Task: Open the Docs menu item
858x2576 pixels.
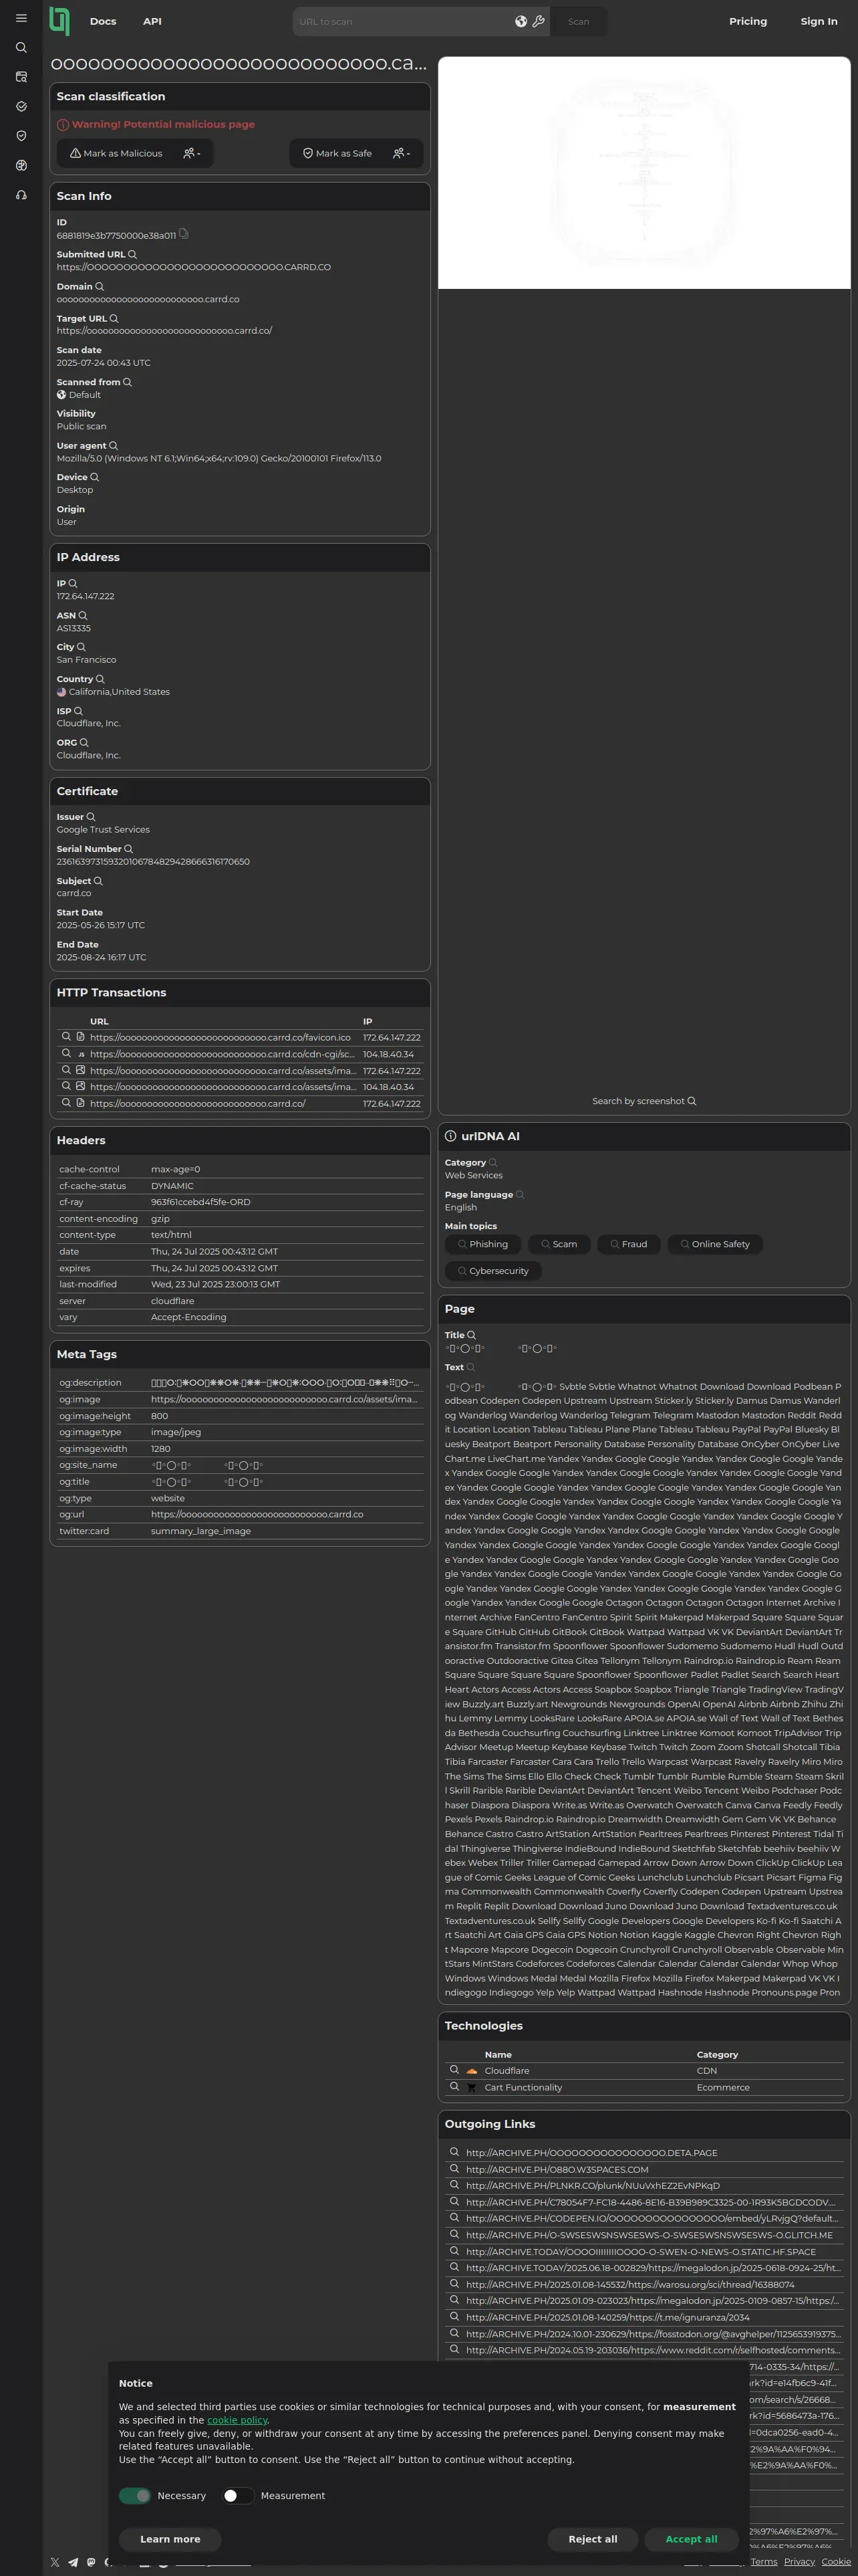Action: coord(103,21)
